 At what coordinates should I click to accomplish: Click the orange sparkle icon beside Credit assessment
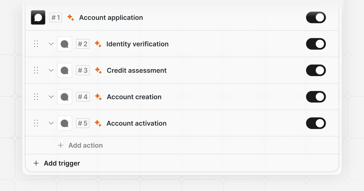[x=98, y=70]
